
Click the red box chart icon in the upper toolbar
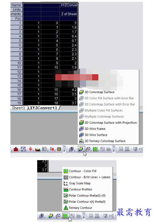(30, 149)
